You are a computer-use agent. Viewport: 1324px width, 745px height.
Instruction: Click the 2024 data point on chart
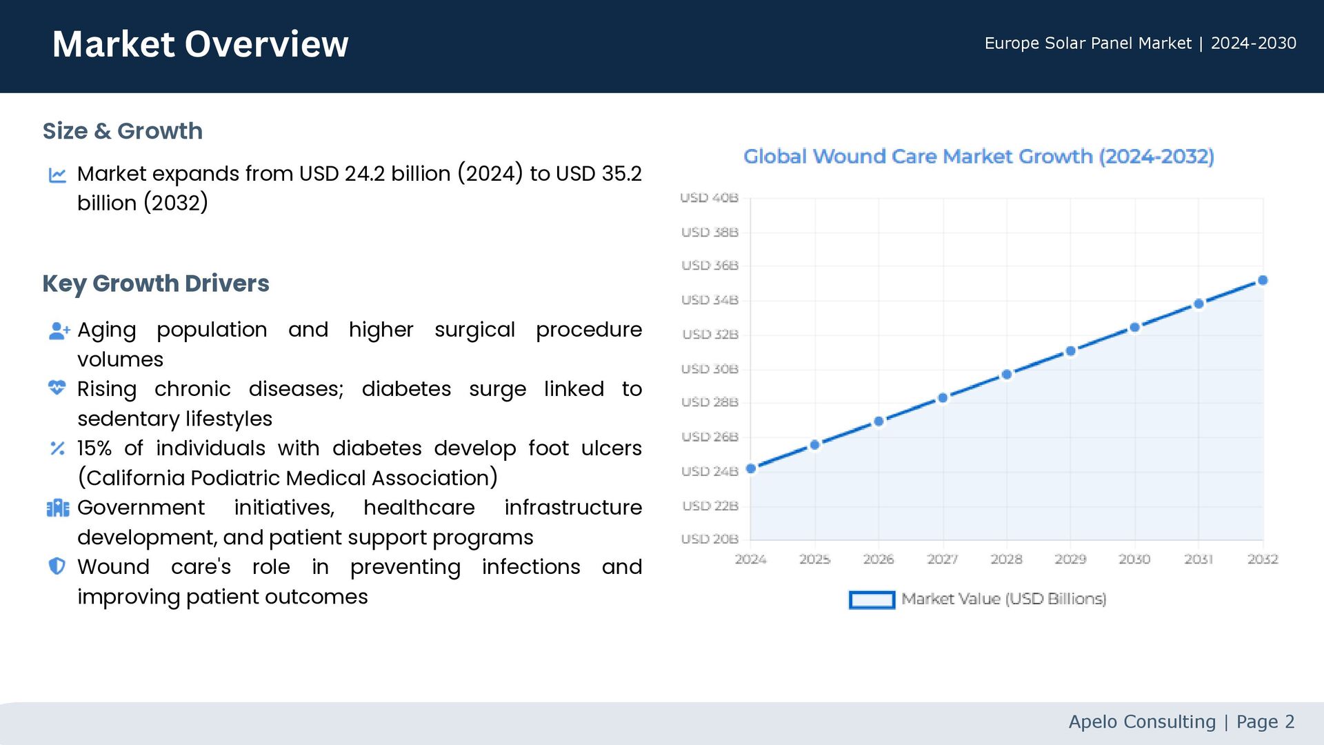(x=751, y=468)
